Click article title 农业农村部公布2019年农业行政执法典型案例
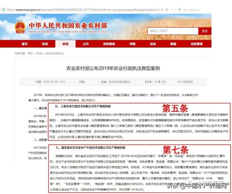The image size is (232, 194). click(x=113, y=69)
